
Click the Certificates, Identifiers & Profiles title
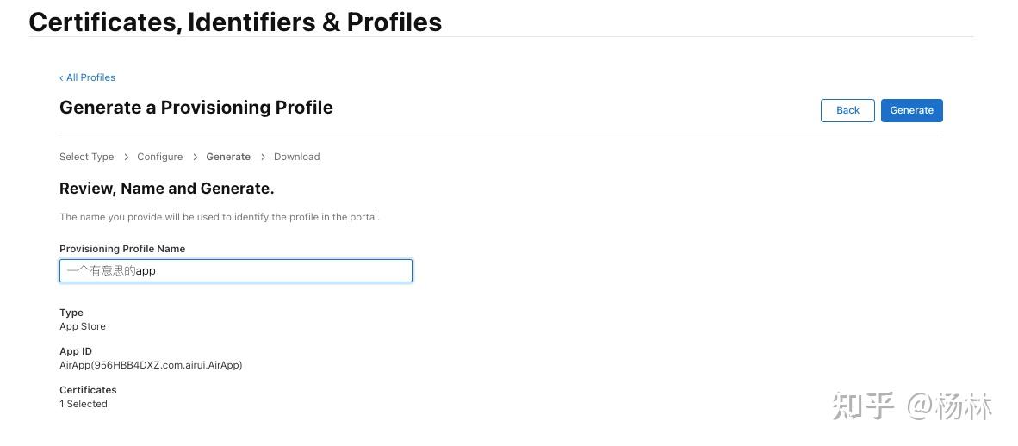click(x=235, y=22)
